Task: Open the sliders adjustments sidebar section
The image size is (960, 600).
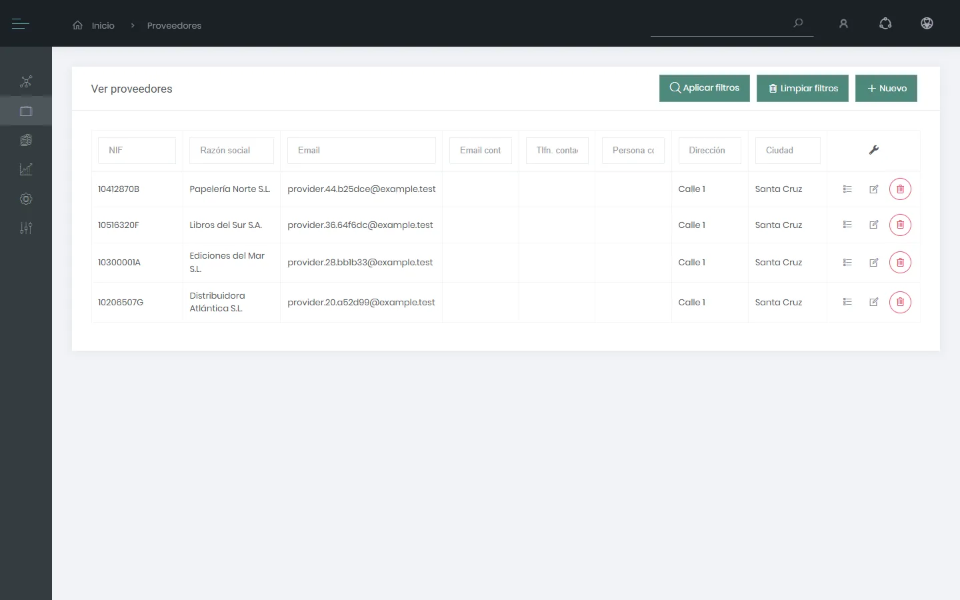Action: pos(26,228)
